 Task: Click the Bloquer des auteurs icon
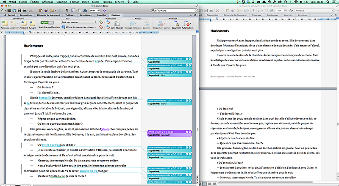click(161, 23)
